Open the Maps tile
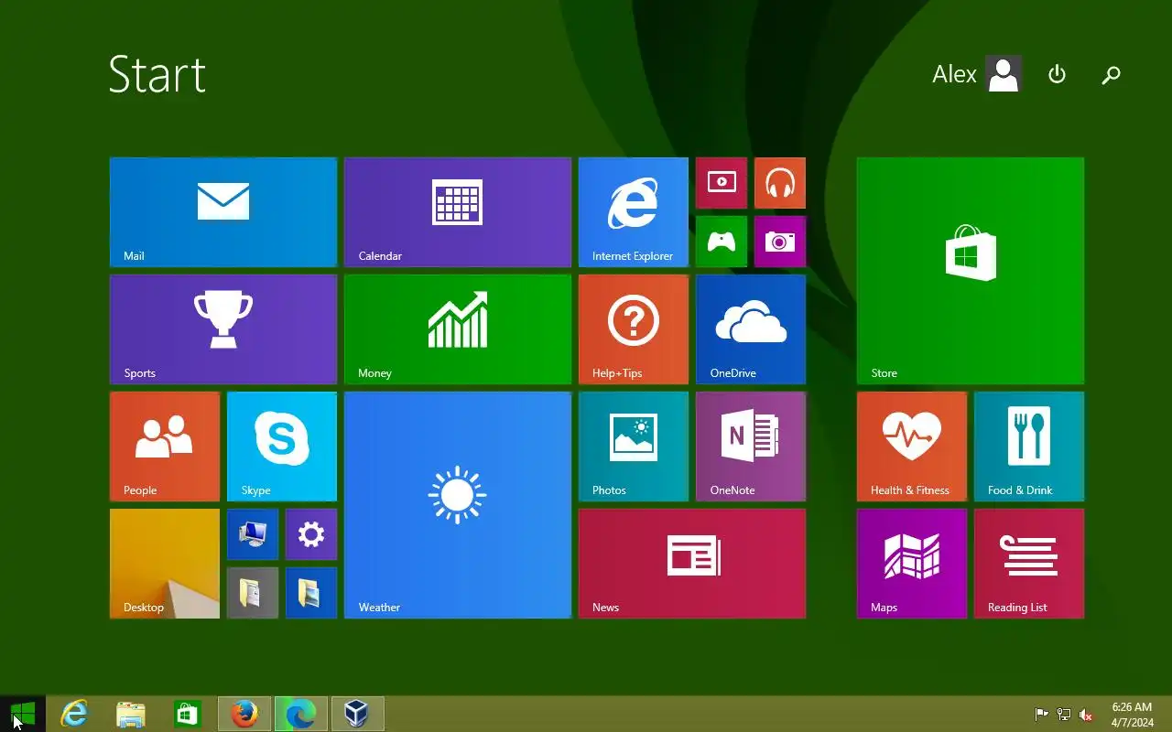 coord(912,564)
